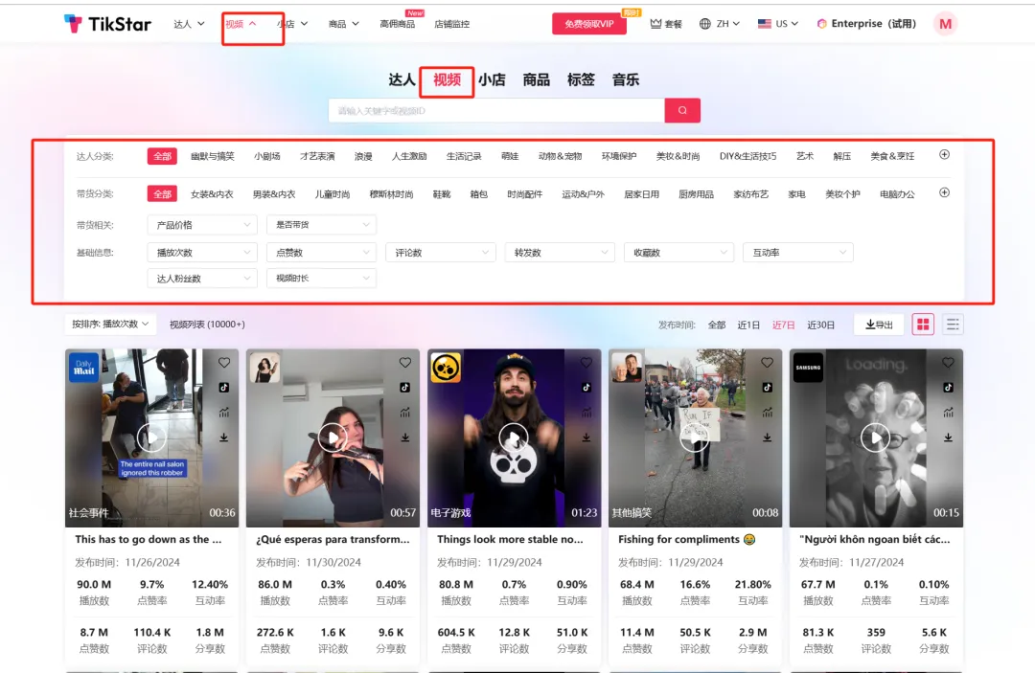Select 女装&内衣 product category
Image resolution: width=1035 pixels, height=673 pixels.
pyautogui.click(x=212, y=194)
